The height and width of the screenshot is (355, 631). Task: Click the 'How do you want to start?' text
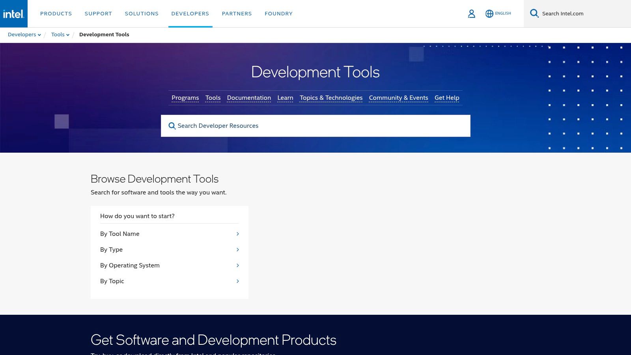click(137, 216)
